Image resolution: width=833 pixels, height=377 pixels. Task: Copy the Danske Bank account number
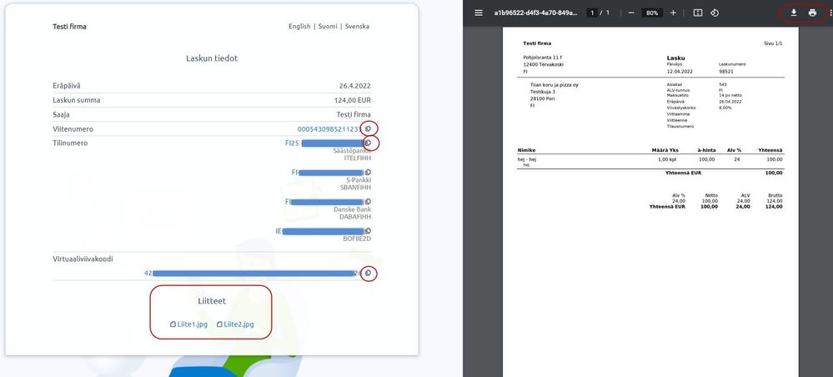tap(369, 202)
